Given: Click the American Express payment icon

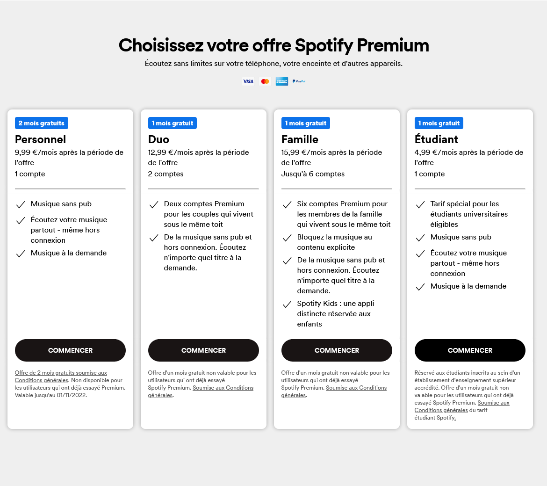Looking at the screenshot, I should (x=282, y=81).
